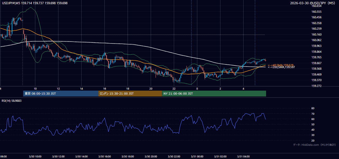
Task: Select the NY 21:00-06:00 JST session bar
Action: (214, 94)
